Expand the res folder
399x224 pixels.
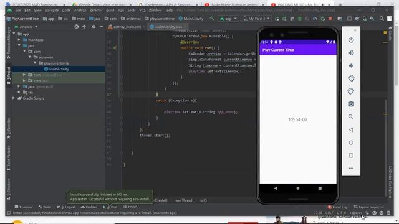pyautogui.click(x=19, y=93)
